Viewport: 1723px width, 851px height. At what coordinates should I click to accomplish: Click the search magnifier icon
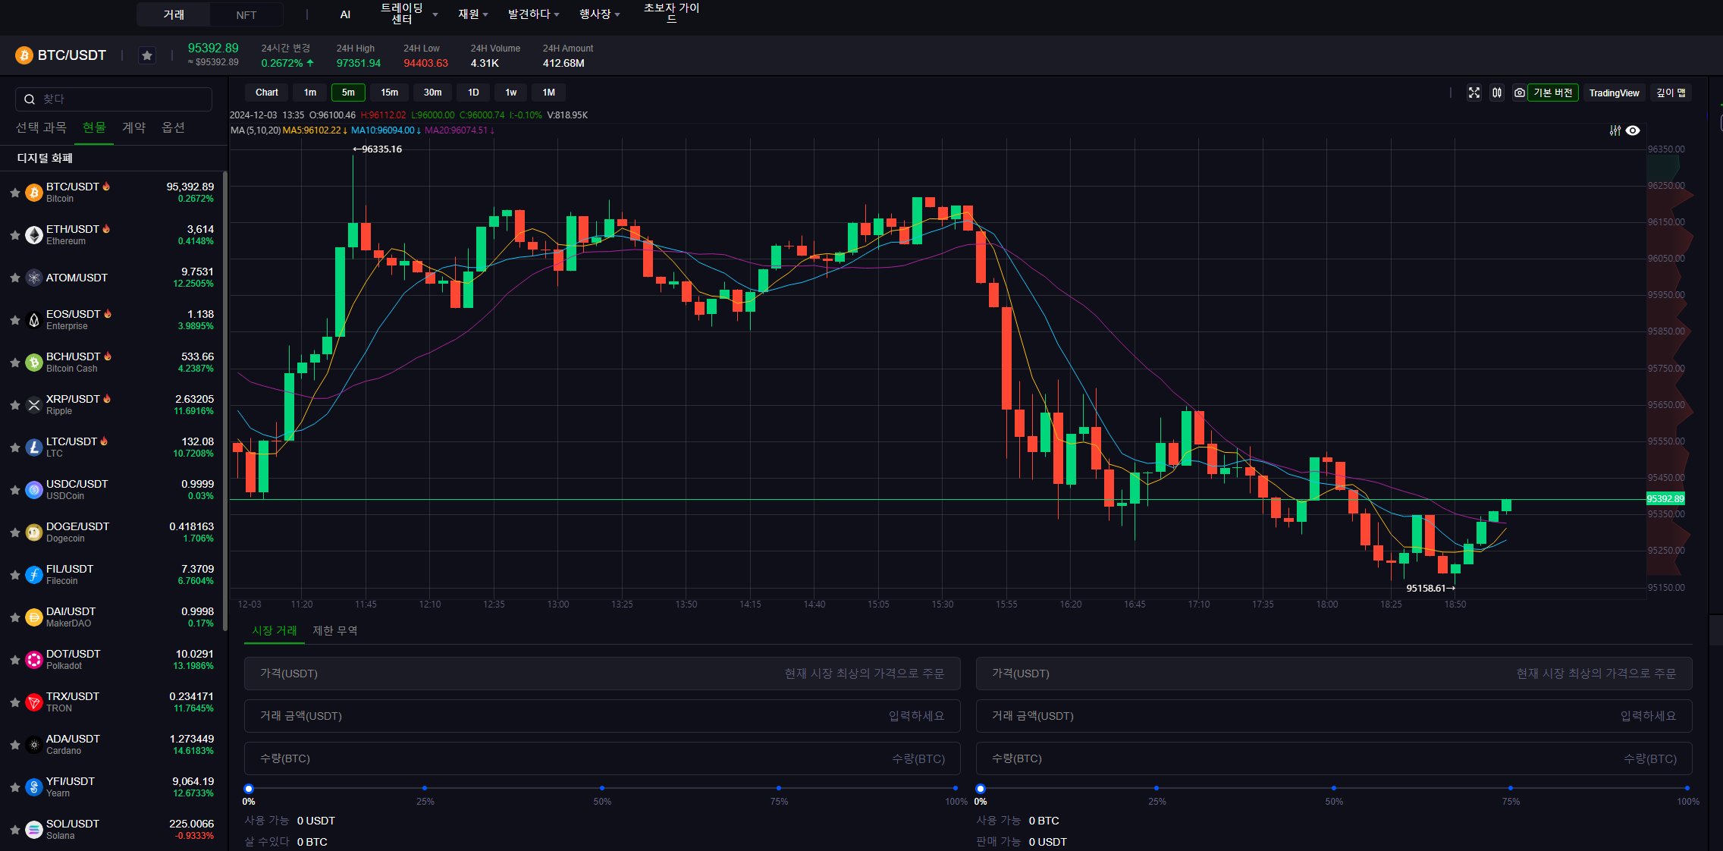(30, 99)
